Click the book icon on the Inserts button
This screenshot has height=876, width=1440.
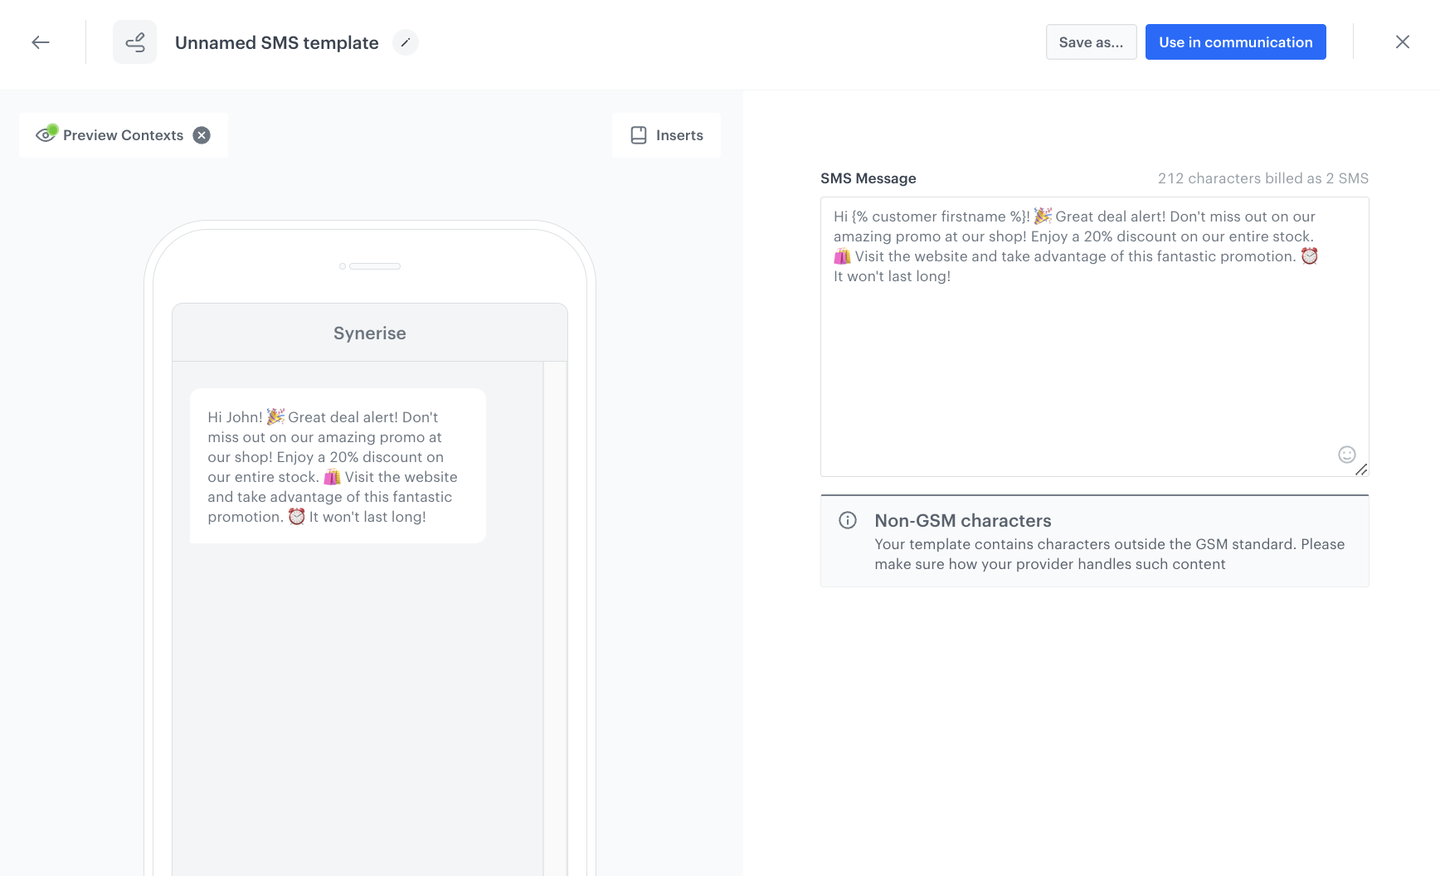639,134
